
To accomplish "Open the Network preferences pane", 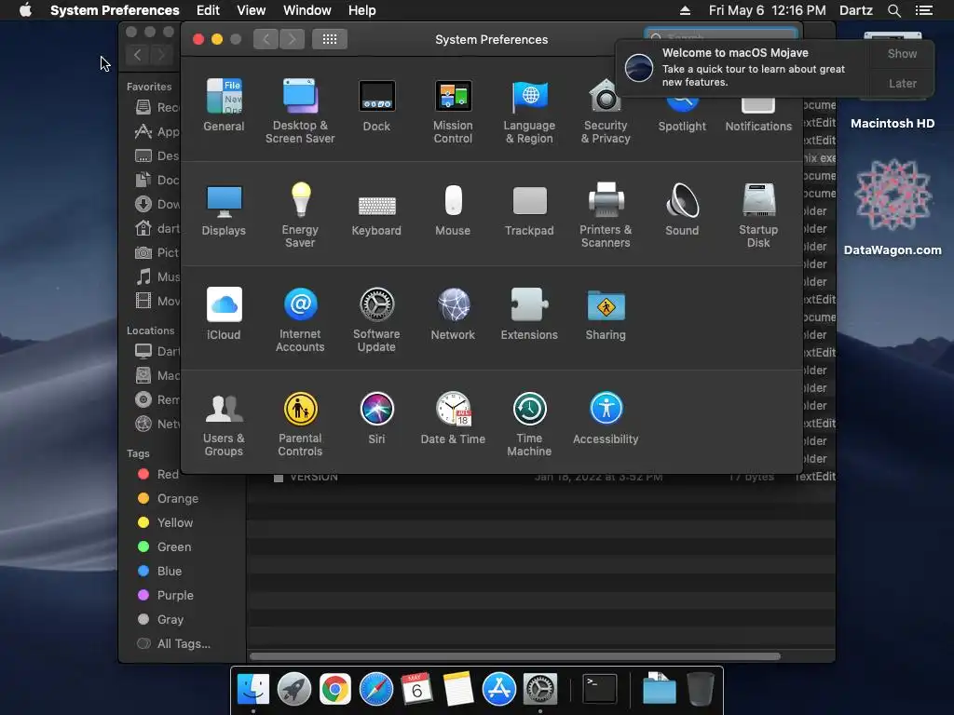I will tap(453, 314).
